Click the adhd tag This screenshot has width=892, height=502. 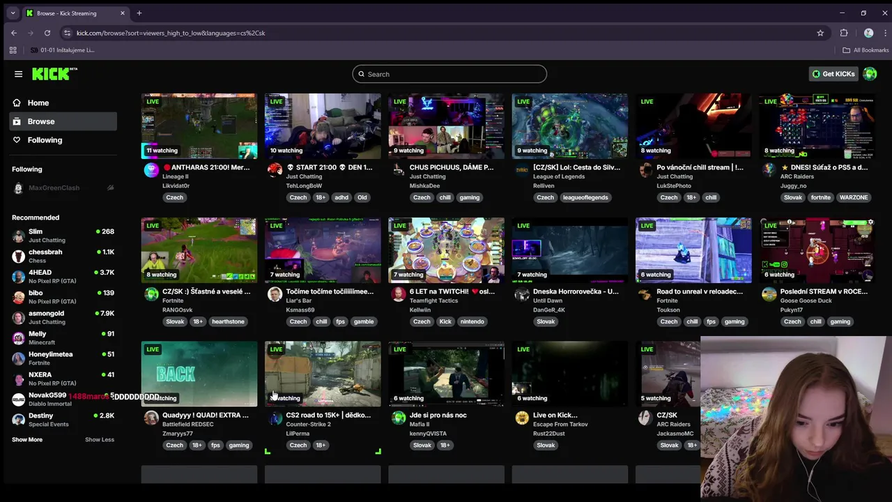(341, 197)
